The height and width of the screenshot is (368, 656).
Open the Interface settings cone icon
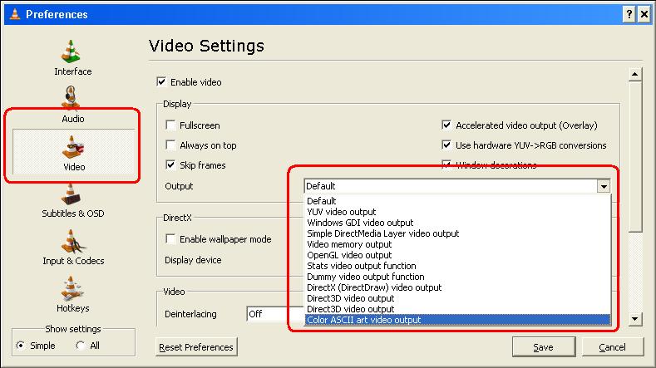(72, 52)
